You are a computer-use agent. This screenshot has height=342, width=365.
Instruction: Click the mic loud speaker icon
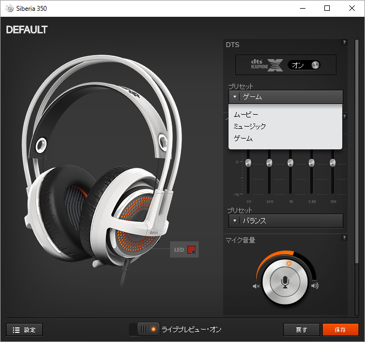point(315,286)
